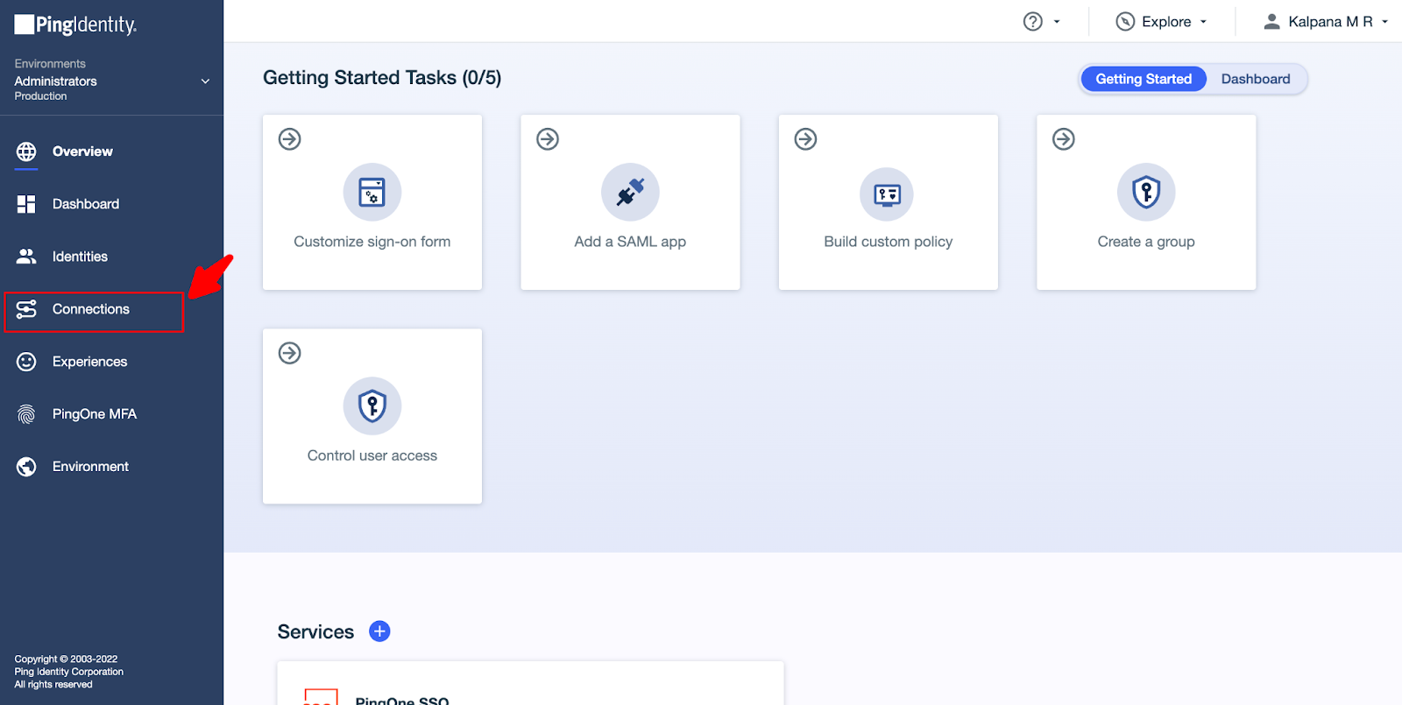Click the Control user access card

(372, 417)
